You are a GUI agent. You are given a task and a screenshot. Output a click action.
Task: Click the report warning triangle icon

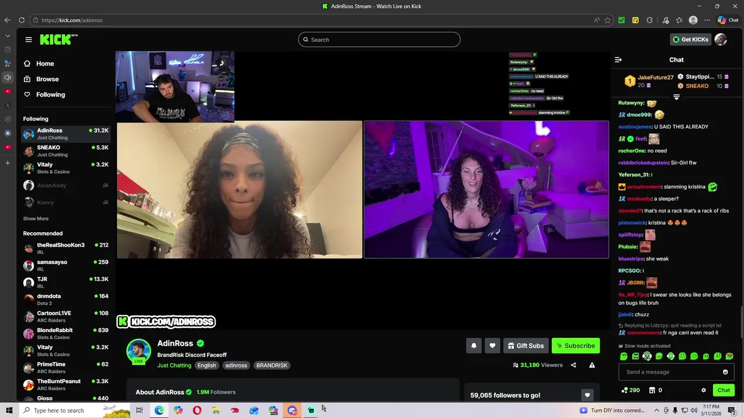coord(592,365)
